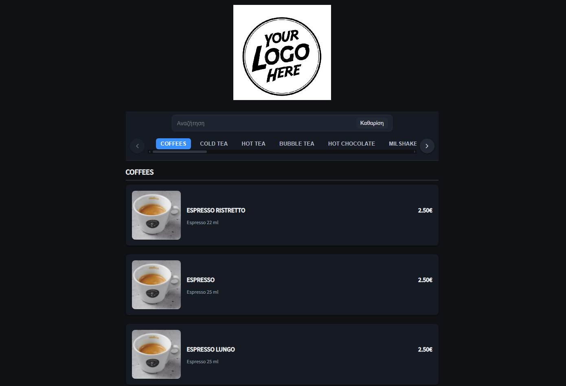Click the ESPRESSO item title

click(200, 280)
